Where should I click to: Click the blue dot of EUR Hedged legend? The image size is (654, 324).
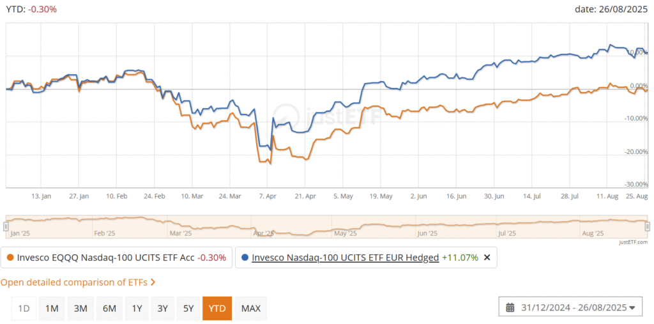[245, 258]
